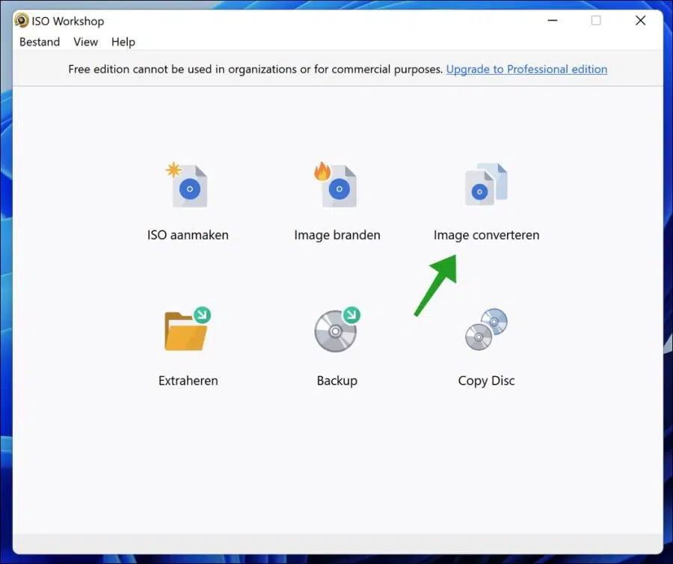Click the Backup label
This screenshot has height=564, width=673.
[x=337, y=381]
